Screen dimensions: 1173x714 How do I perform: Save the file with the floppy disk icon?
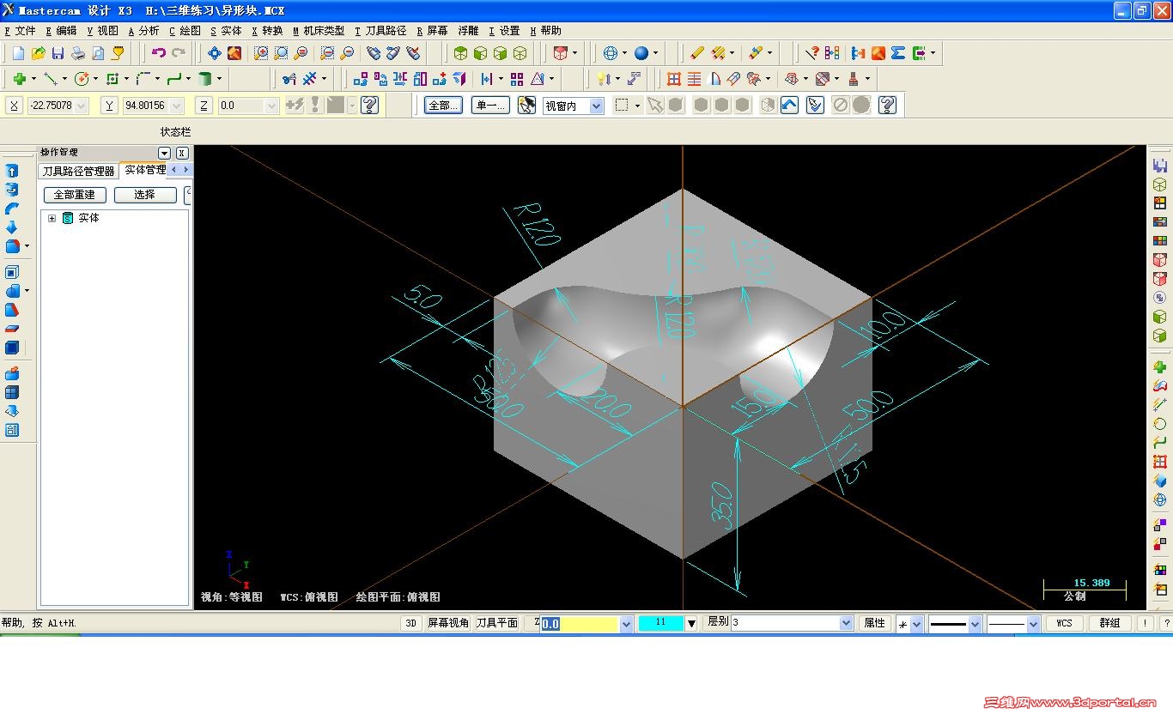coord(58,53)
